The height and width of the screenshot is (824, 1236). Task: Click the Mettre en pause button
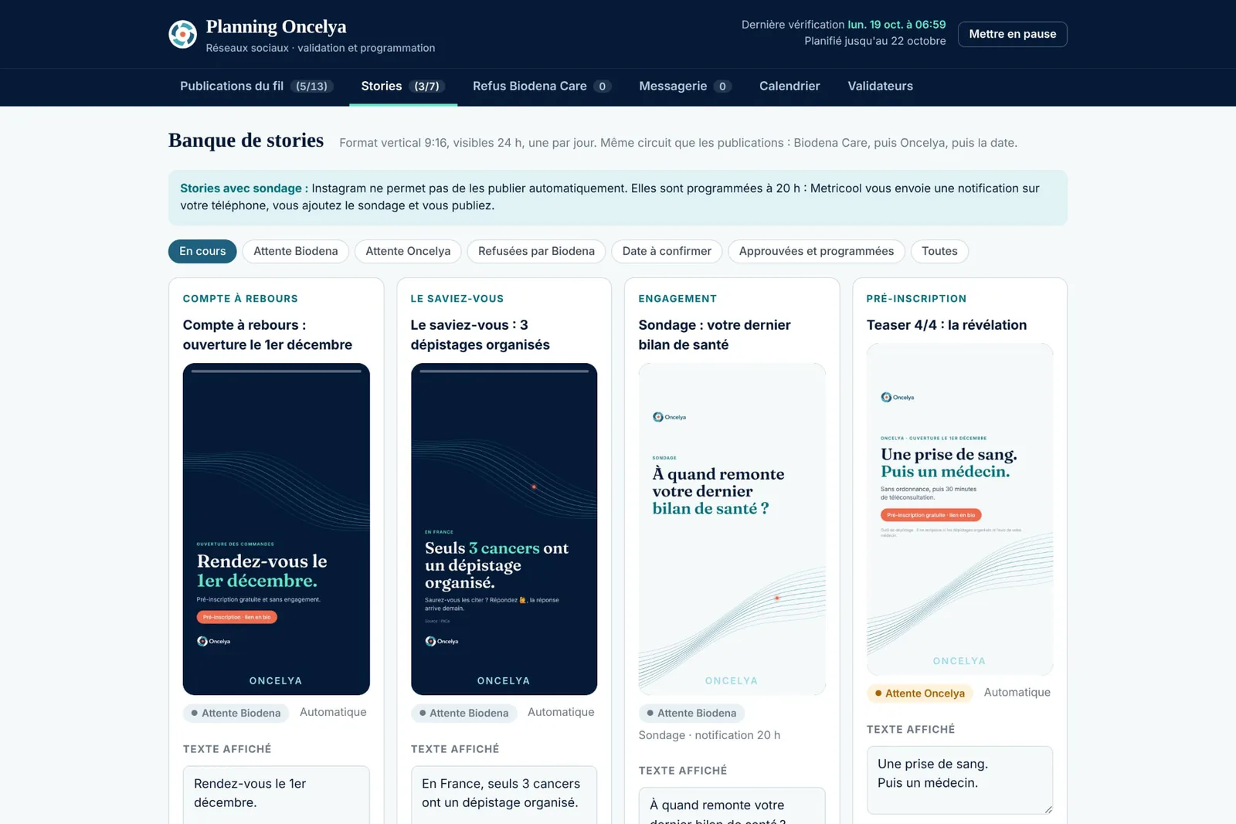[1012, 34]
